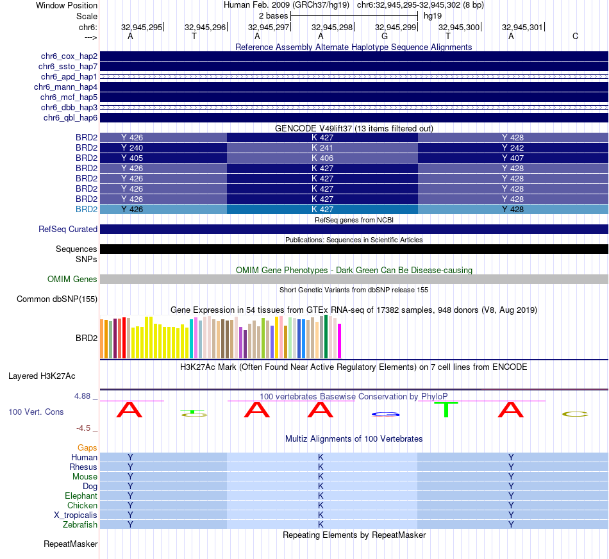Open the Multiz Alignments of 100 Vertebrates title

click(x=354, y=438)
